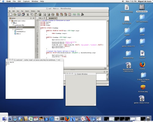Click the editor horizontal scrollbar right arrow

pos(105,68)
